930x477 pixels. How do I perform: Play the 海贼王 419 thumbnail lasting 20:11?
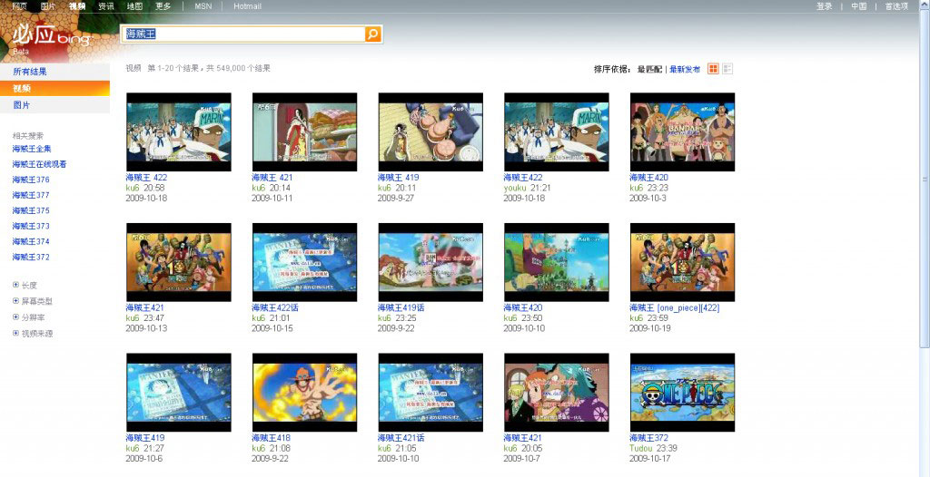[x=430, y=131]
